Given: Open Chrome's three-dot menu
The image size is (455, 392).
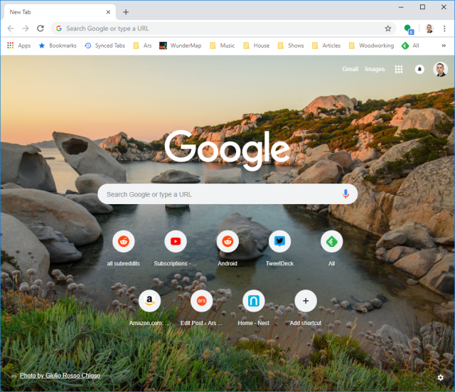Looking at the screenshot, I should (444, 28).
